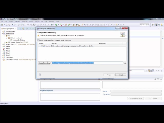Click Cancel in the Git dialog
Screen dimensions: 164x123
pos(121,75)
